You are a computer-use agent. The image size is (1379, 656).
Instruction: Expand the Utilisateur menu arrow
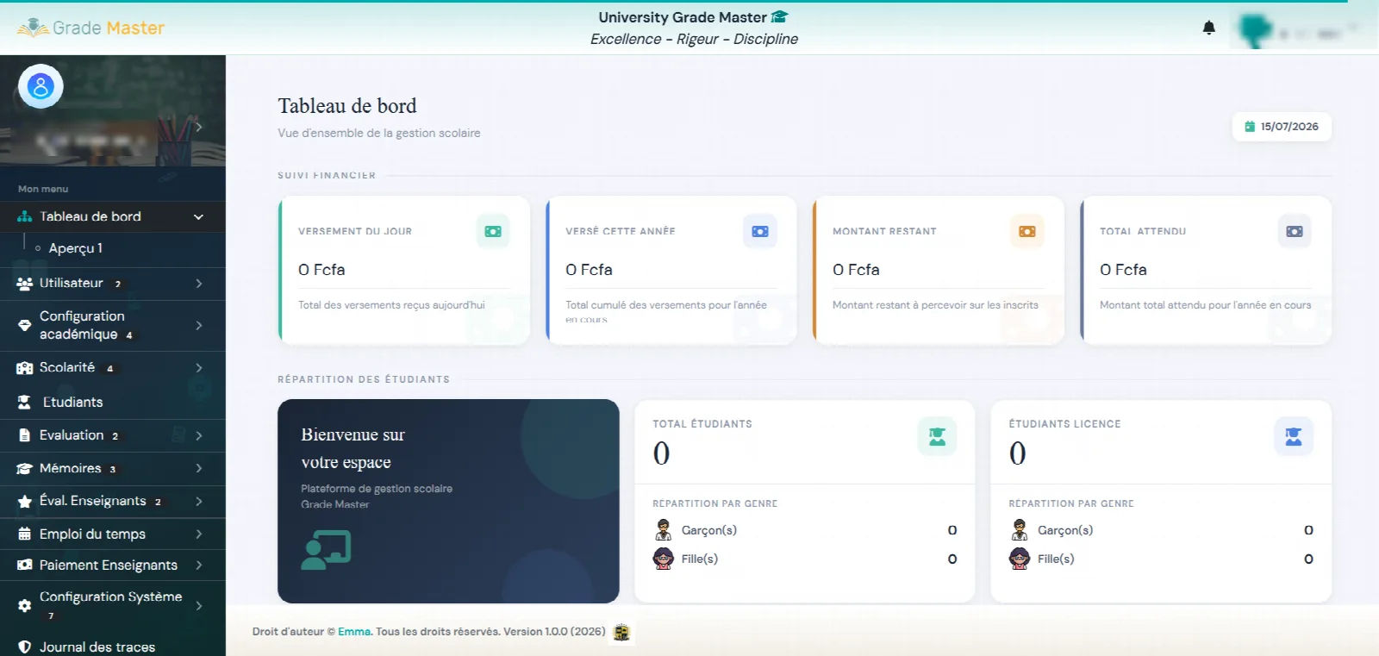pyautogui.click(x=199, y=283)
